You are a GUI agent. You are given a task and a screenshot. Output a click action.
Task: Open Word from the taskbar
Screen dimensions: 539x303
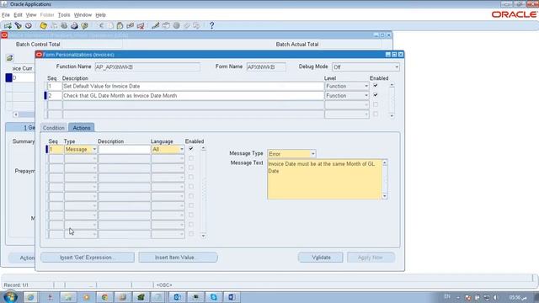232,297
